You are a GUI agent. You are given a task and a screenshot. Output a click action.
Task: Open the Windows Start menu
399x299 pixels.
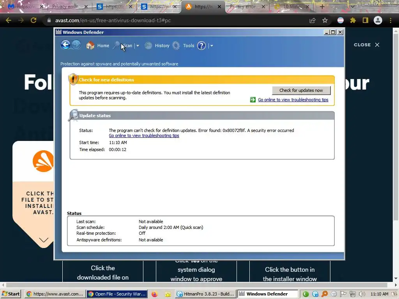[11, 294]
